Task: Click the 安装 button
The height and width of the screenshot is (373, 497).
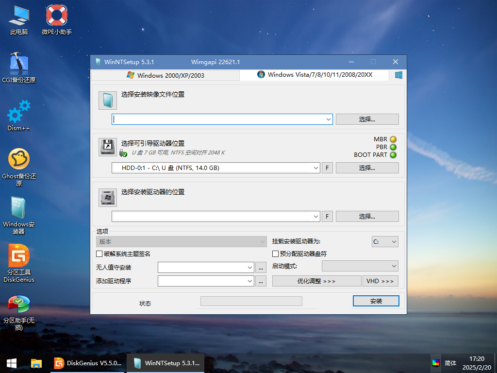Action: click(x=376, y=301)
